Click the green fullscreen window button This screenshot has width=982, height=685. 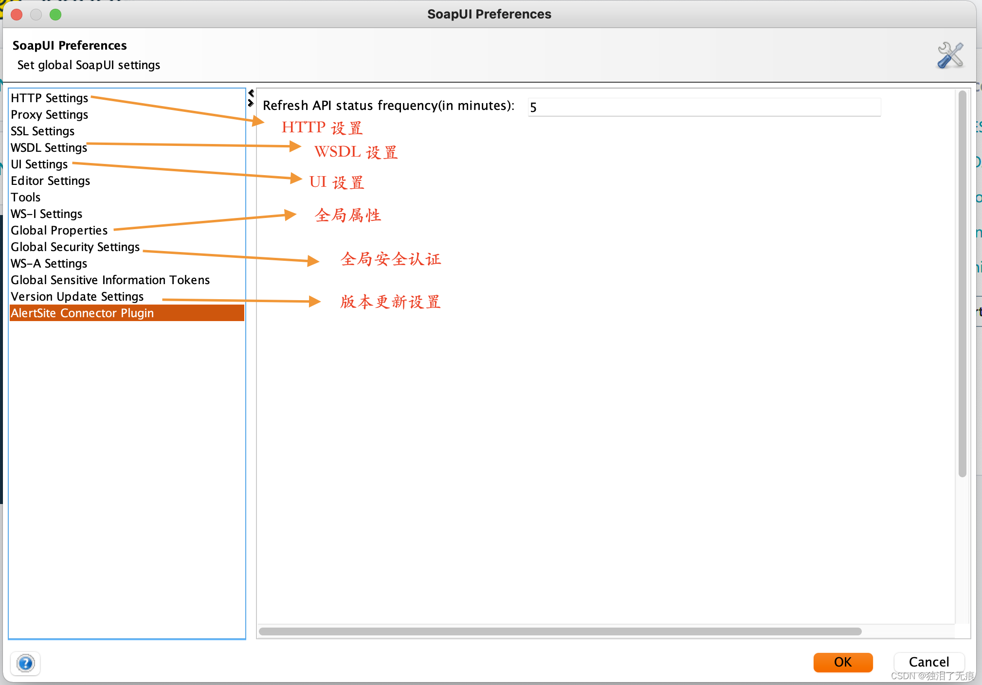point(55,15)
